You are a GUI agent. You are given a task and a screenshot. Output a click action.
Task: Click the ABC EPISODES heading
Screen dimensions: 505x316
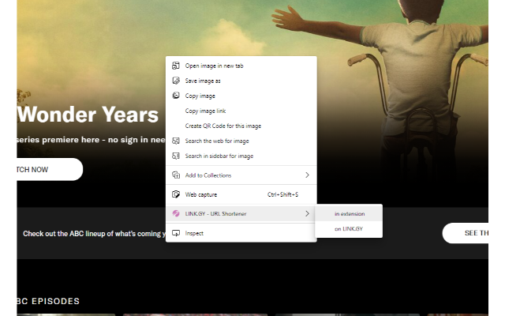click(x=48, y=301)
